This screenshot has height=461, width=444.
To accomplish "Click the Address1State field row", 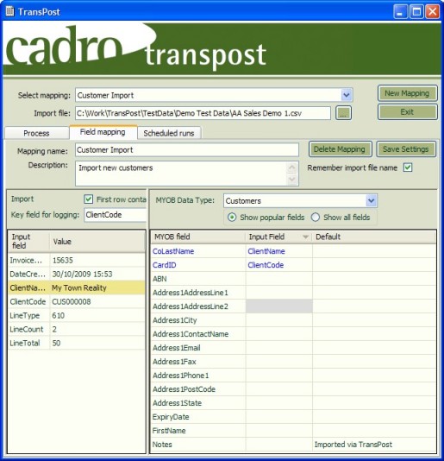I will coord(293,403).
